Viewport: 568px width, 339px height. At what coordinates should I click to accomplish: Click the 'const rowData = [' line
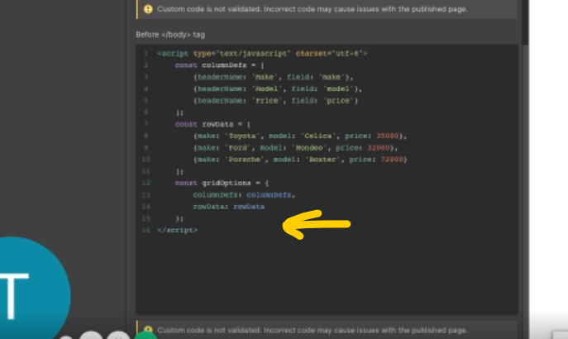(212, 124)
